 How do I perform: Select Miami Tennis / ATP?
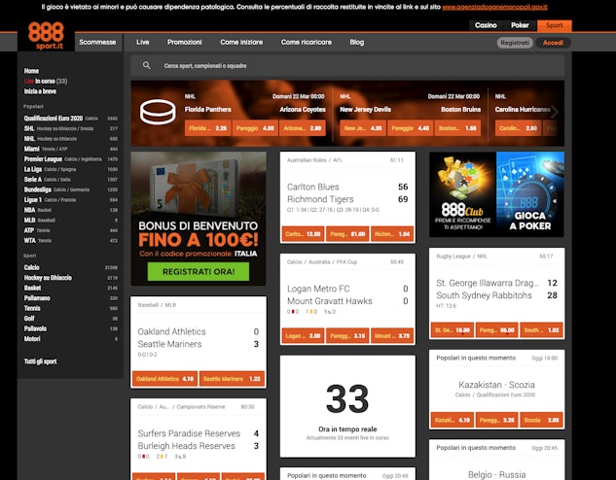pos(71,149)
